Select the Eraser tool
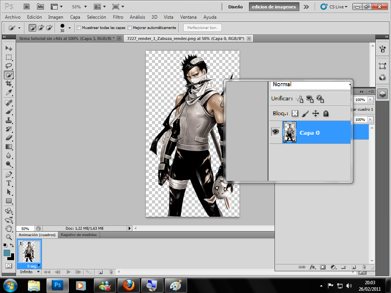This screenshot has height=293, width=391. pyautogui.click(x=9, y=137)
